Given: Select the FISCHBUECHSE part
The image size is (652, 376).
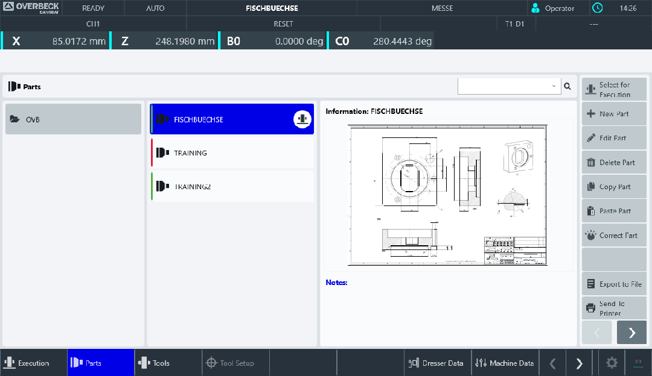Looking at the screenshot, I should 232,119.
